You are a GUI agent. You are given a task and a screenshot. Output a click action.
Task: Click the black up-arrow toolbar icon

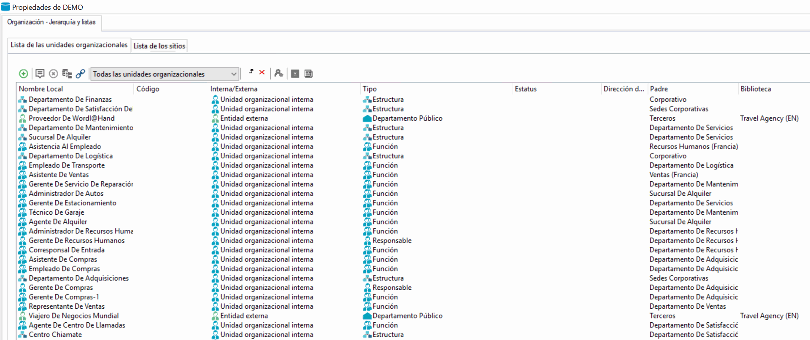coord(251,72)
